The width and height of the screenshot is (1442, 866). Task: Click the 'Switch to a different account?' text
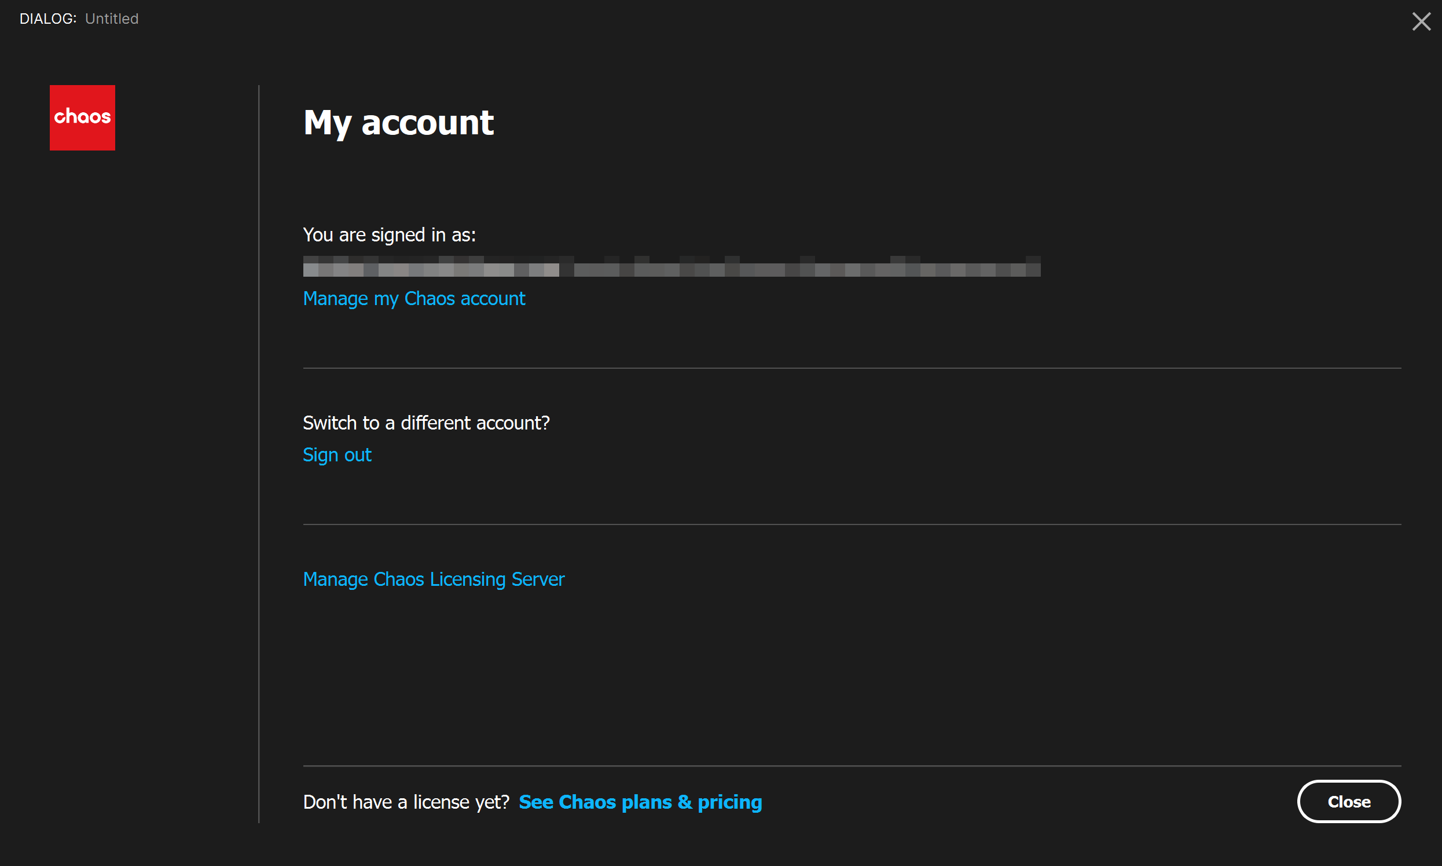click(x=426, y=423)
